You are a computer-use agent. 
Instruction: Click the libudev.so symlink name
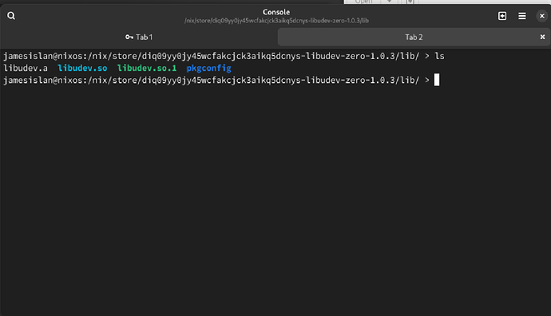pyautogui.click(x=82, y=68)
